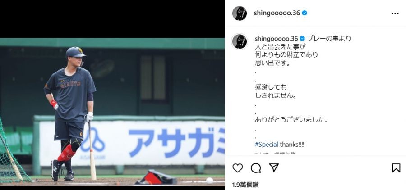Viewport: 406px width, 190px height.
Task: Click the アサガミ banner in the photo
Action: (132, 143)
